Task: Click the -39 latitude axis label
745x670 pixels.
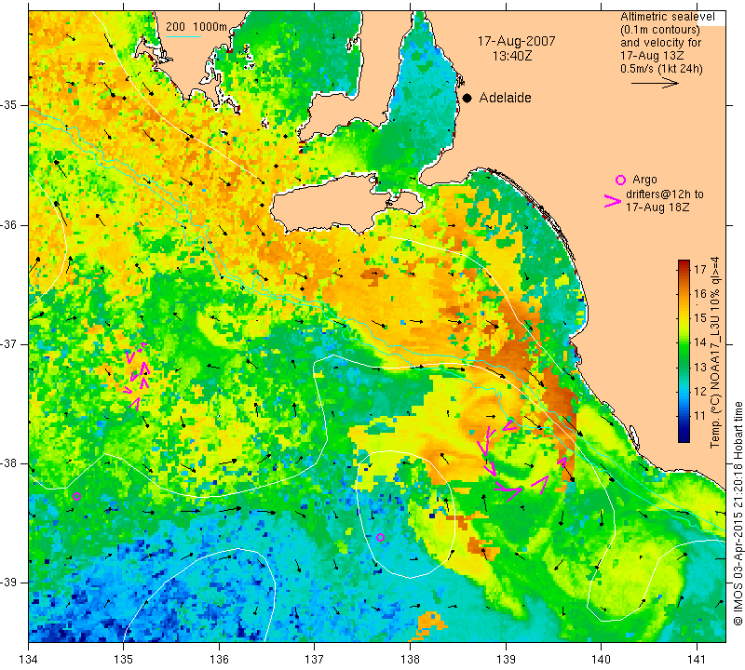Action: [x=14, y=583]
